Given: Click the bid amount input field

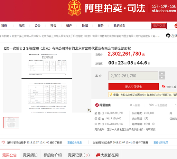Looking at the screenshot, I should point(133,75).
